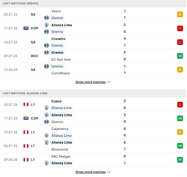187x177 pixels.
Task: Select the Last Matches: Gremio header
Action: [20, 3]
